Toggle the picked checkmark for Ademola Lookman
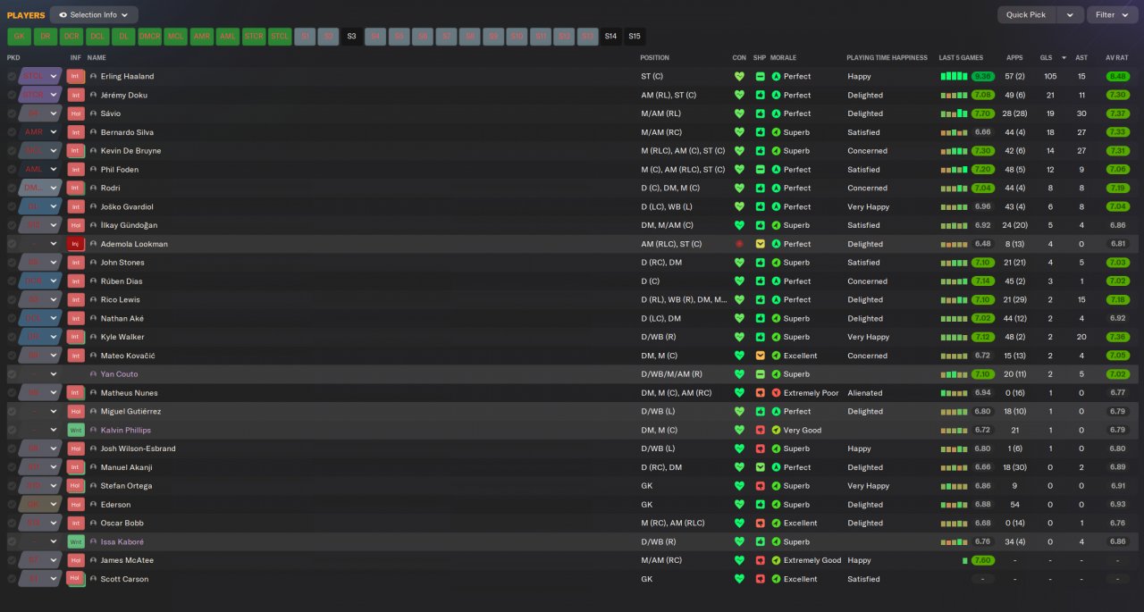1144x612 pixels. point(12,244)
